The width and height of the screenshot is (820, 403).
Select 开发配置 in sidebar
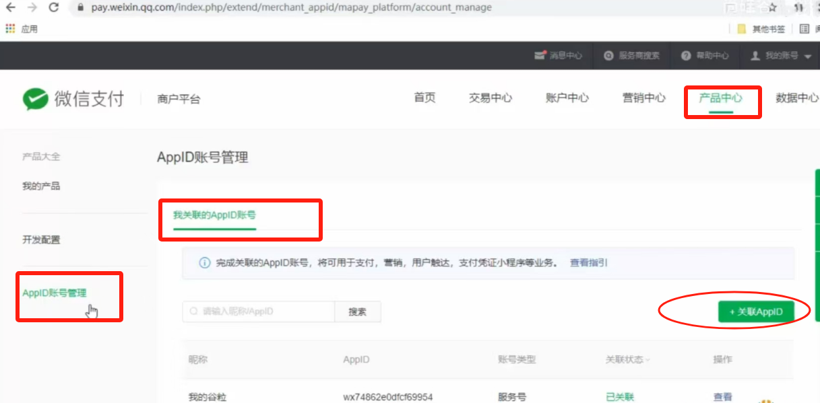(x=41, y=240)
